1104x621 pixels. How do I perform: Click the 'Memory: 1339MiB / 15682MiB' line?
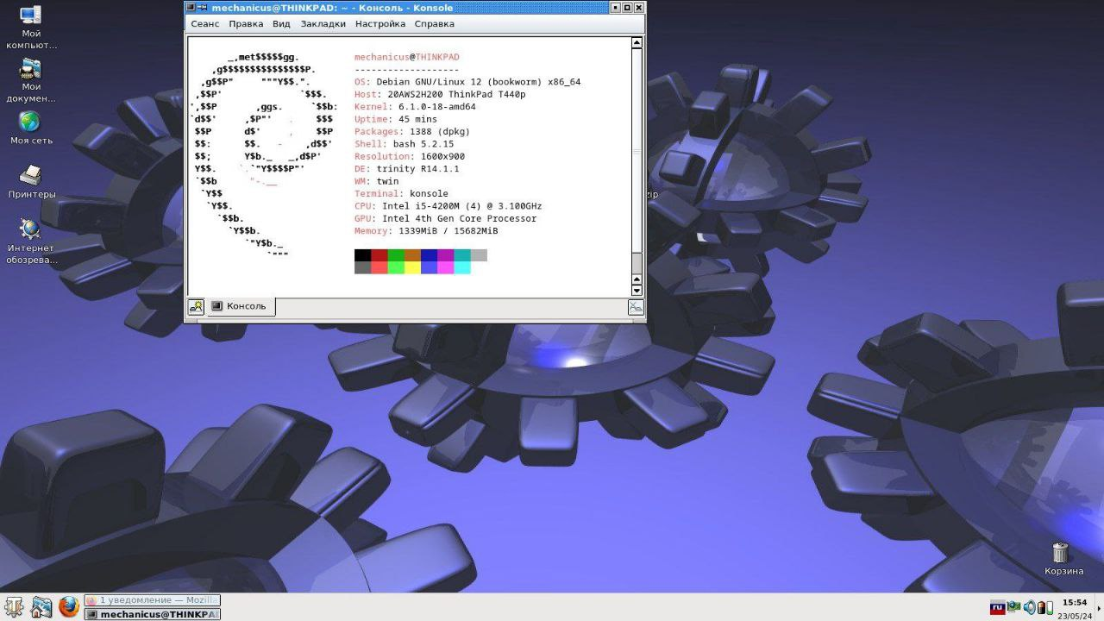tap(426, 231)
